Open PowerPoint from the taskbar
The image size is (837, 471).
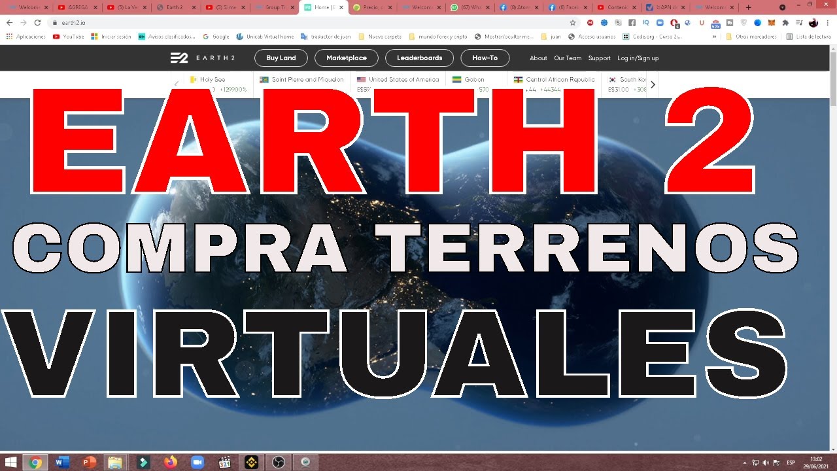click(x=89, y=462)
